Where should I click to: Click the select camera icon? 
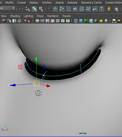coord(4,21)
